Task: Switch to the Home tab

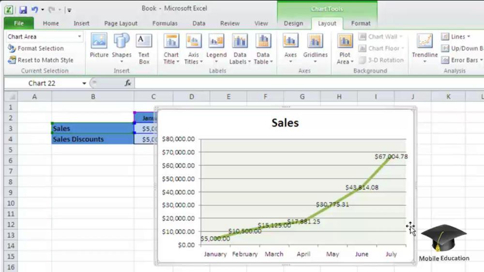Action: 51,23
